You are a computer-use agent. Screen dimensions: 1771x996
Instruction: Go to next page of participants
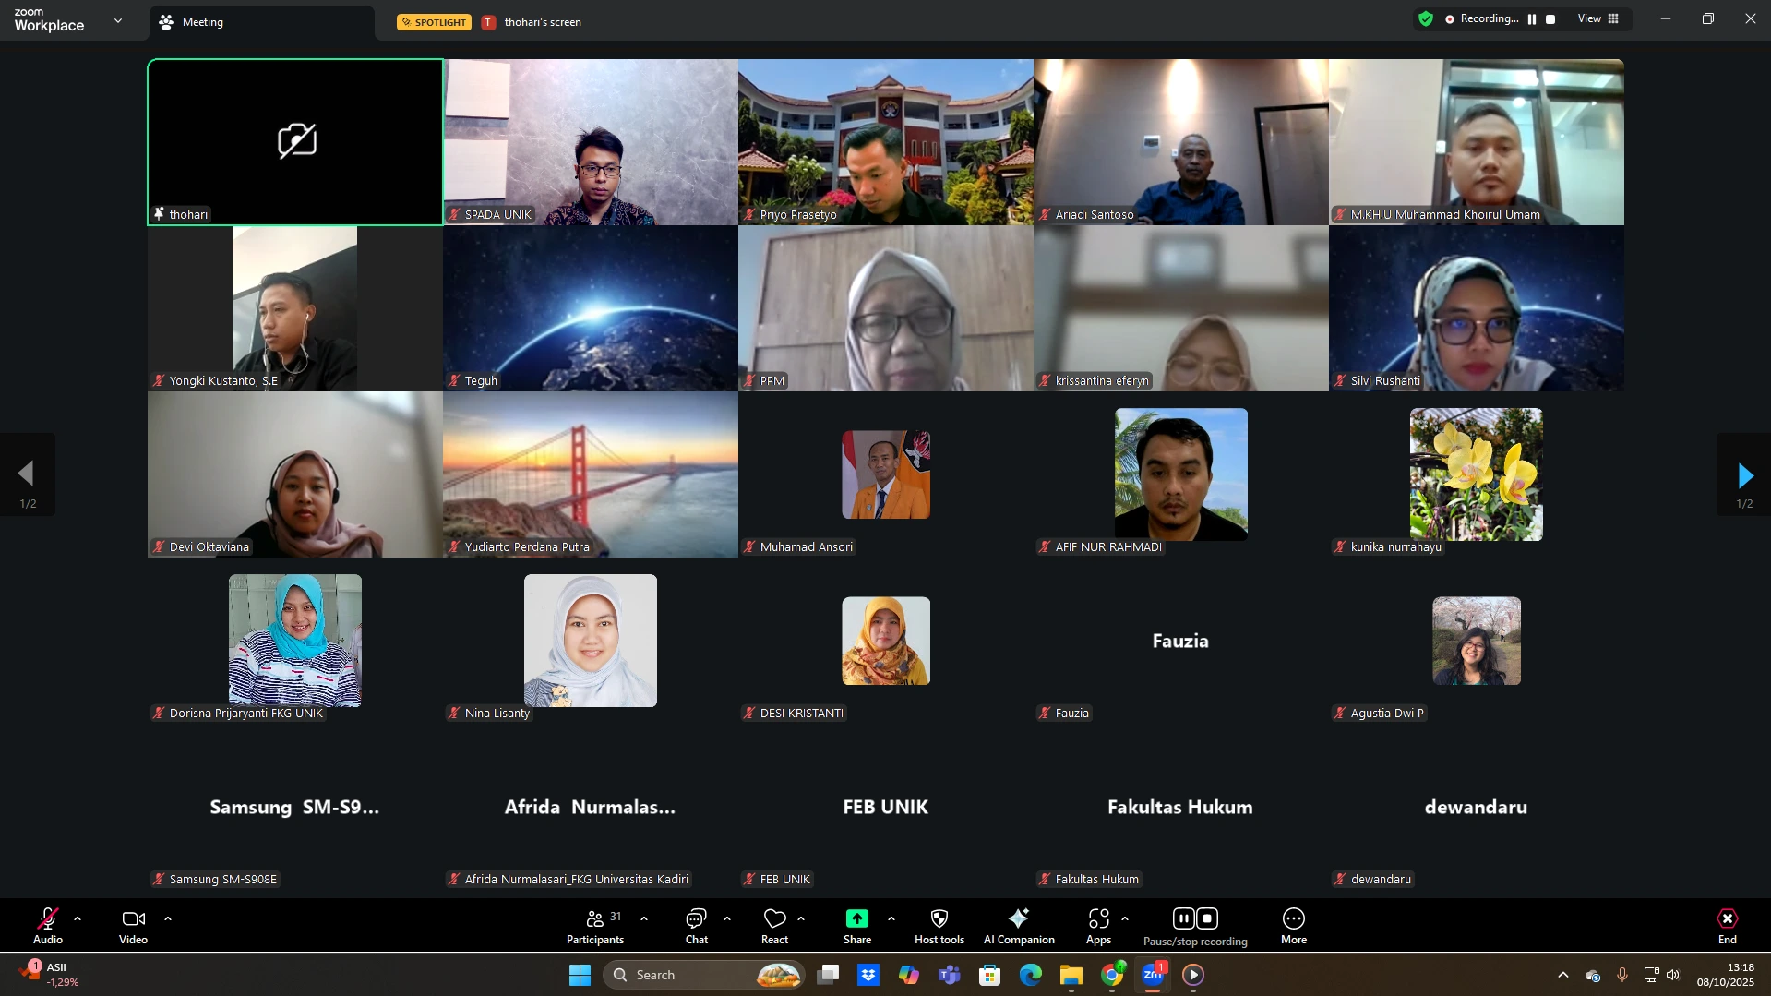coord(1743,475)
